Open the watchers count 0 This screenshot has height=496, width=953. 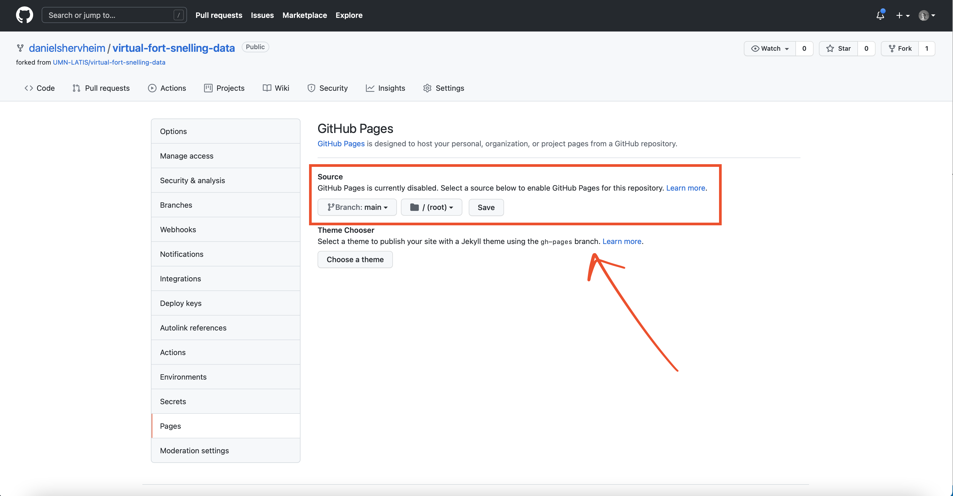coord(804,49)
